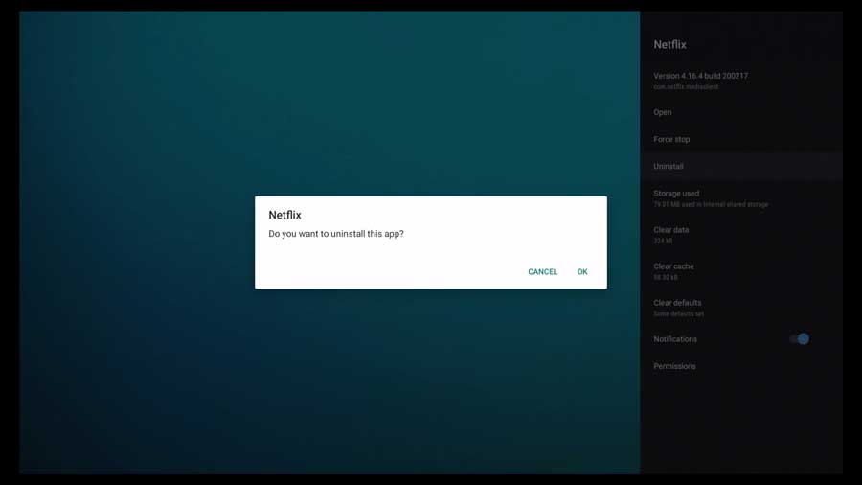This screenshot has width=862, height=485.
Task: Select Clear cache option
Action: (741, 271)
